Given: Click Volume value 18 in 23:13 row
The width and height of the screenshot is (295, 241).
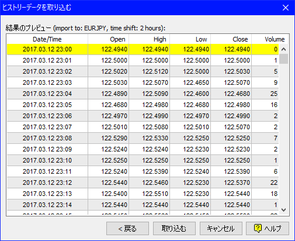Looking at the screenshot, I should [274, 194].
